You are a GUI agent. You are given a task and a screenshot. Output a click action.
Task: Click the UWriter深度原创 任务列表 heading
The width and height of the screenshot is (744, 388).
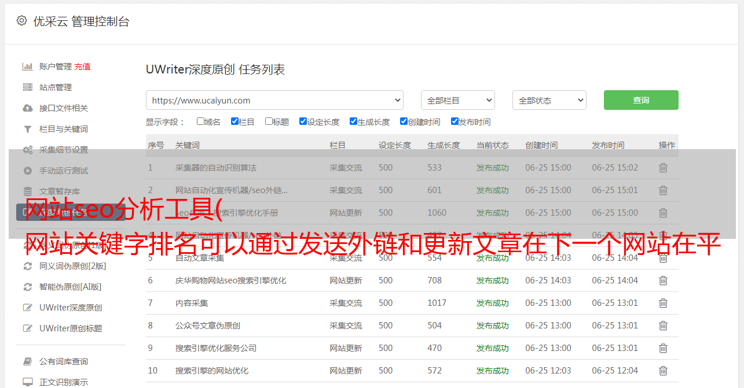click(215, 69)
